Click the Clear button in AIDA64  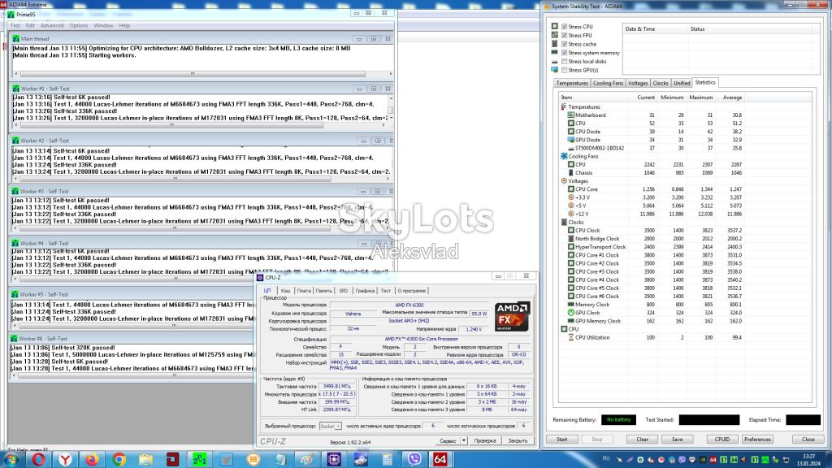pyautogui.click(x=642, y=440)
